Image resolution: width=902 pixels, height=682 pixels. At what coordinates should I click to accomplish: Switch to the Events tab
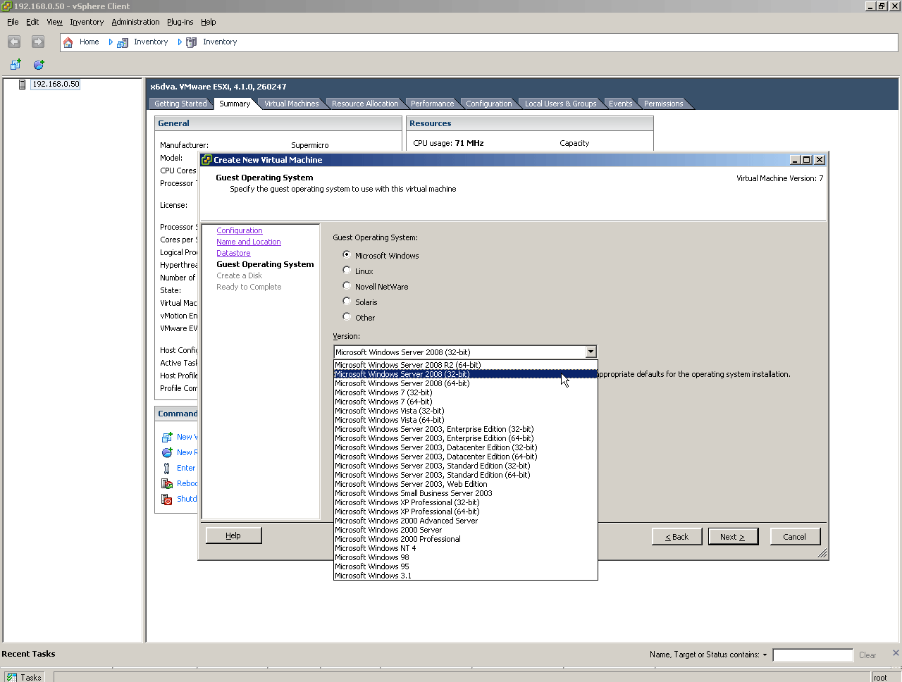620,104
